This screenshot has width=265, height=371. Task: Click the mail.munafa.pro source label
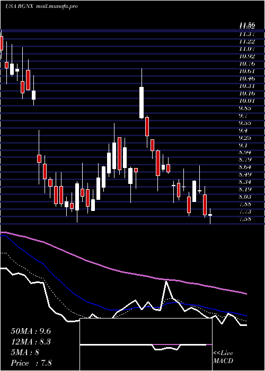click(57, 6)
